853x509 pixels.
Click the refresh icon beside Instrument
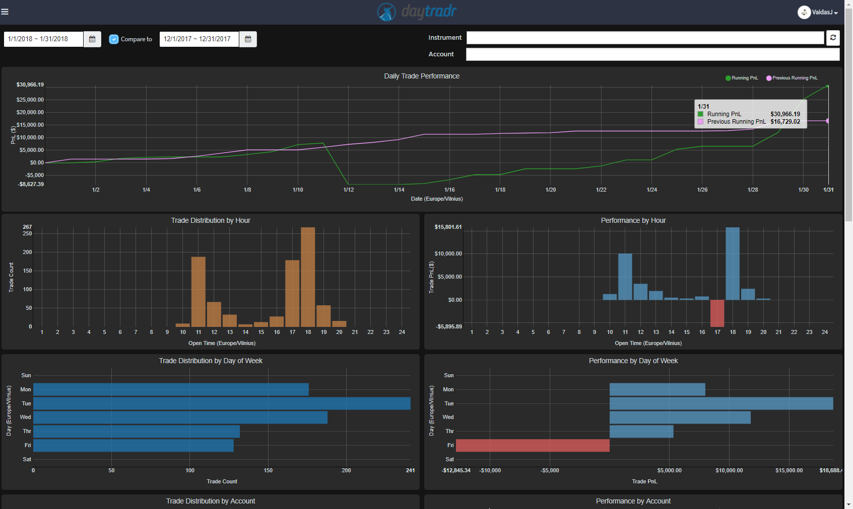coord(833,38)
